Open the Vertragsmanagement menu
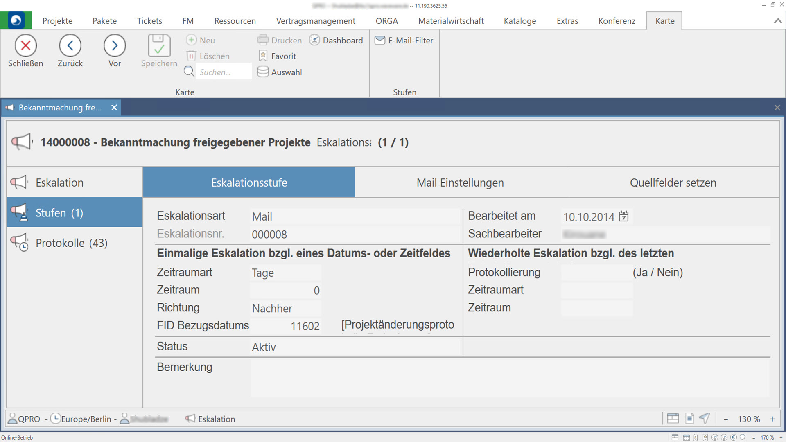 coord(315,21)
